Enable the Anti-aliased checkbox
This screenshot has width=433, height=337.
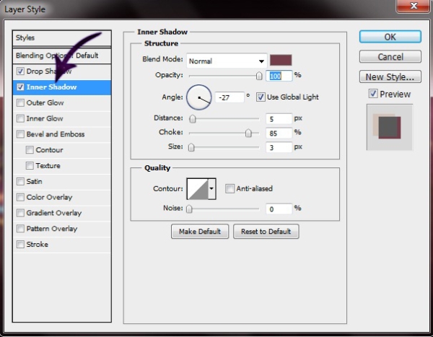(x=229, y=189)
